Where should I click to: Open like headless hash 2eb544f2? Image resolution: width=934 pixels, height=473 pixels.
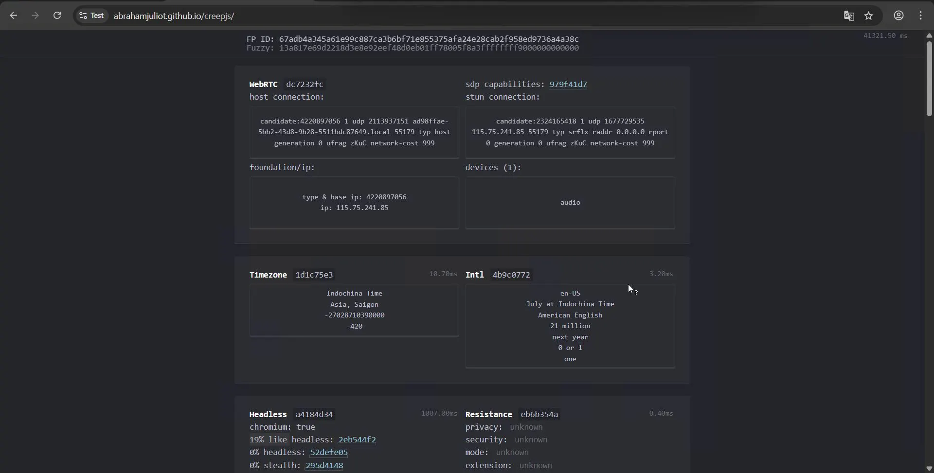(357, 439)
